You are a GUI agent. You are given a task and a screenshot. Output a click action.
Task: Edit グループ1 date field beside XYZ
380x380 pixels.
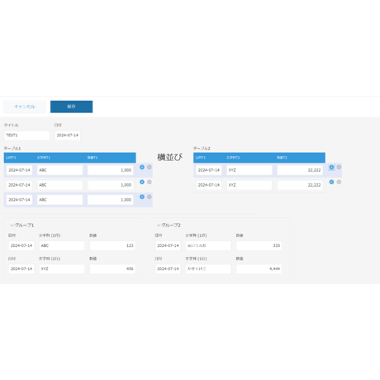click(21, 268)
